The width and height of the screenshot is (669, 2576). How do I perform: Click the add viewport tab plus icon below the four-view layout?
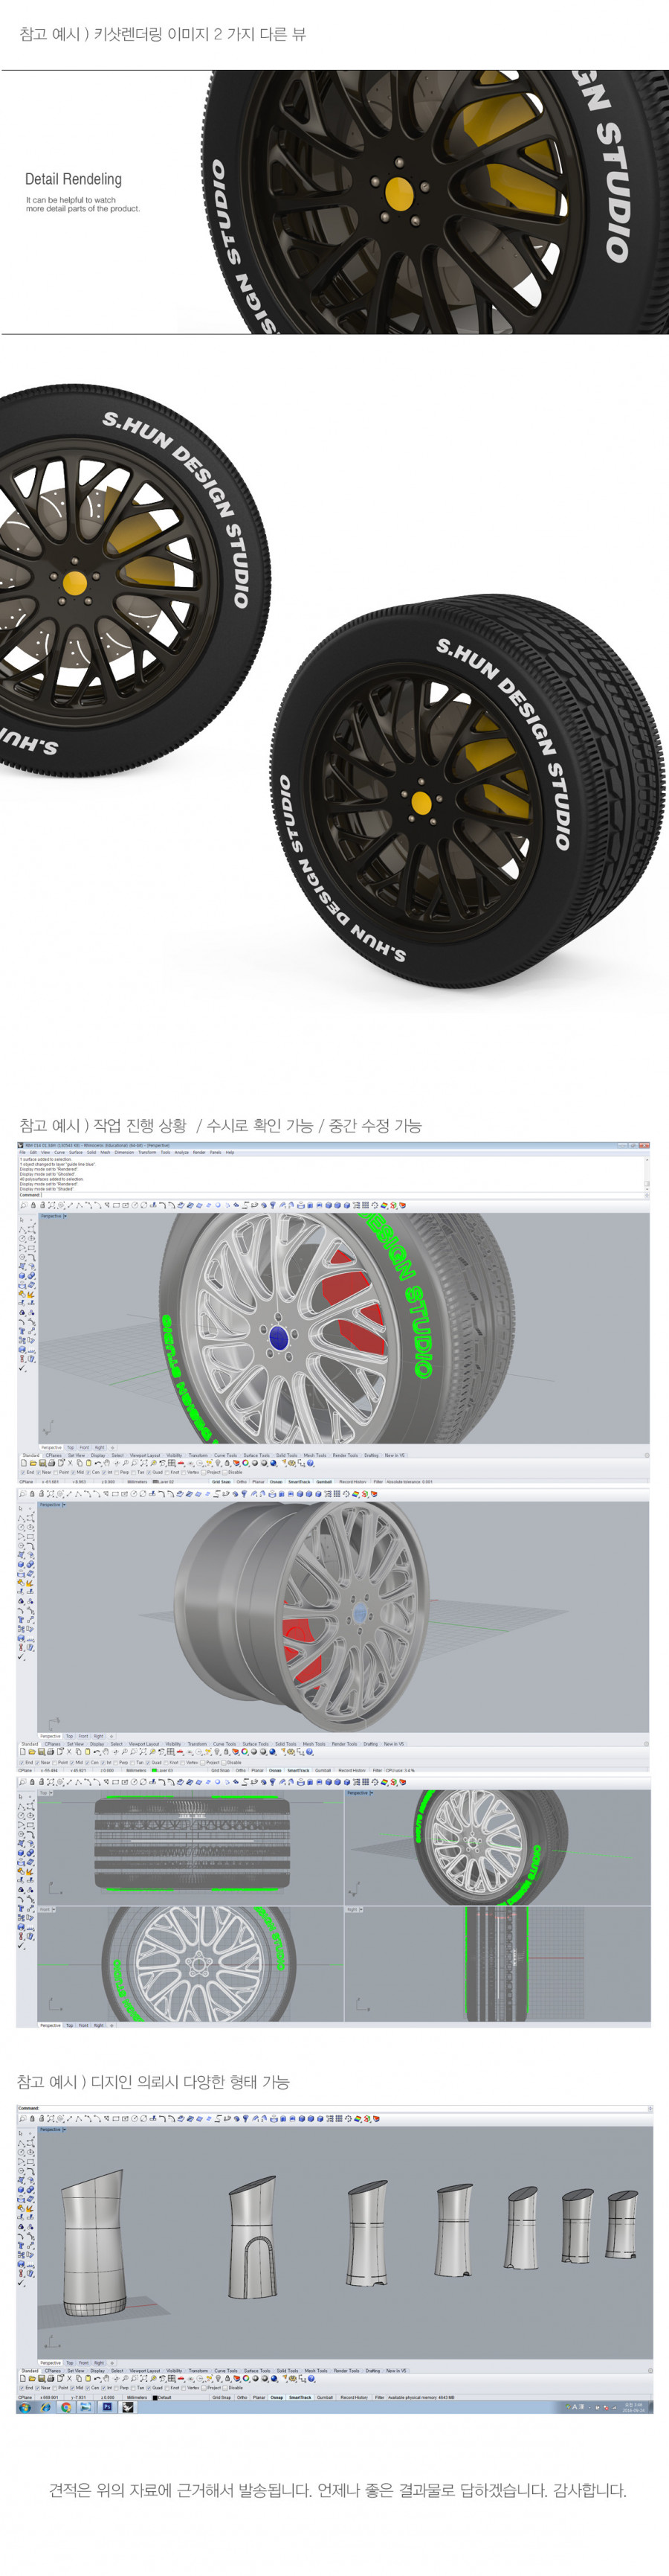pyautogui.click(x=113, y=2025)
